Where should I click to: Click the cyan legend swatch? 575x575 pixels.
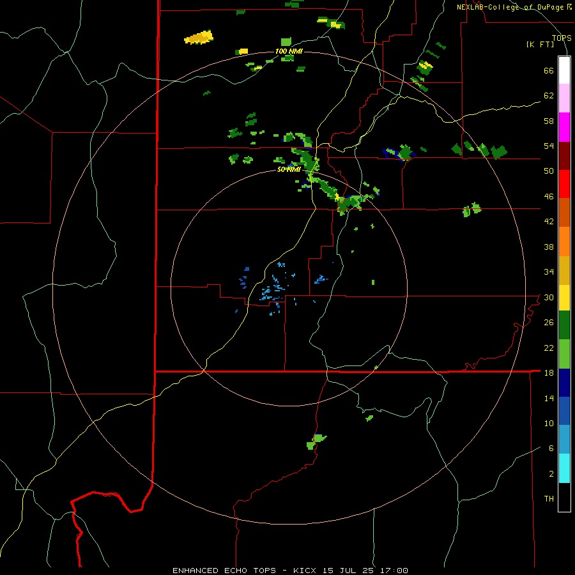tap(564, 468)
